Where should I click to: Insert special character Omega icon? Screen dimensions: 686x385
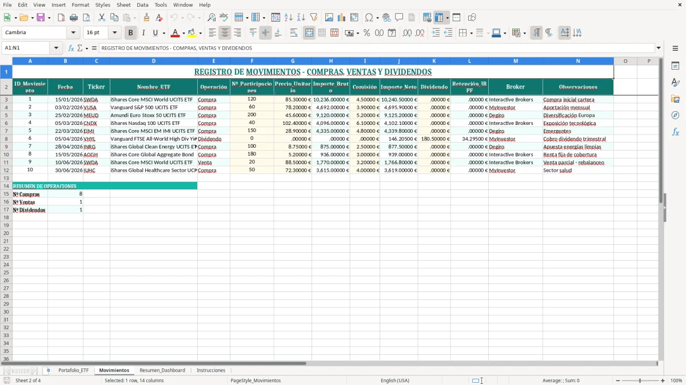point(369,18)
